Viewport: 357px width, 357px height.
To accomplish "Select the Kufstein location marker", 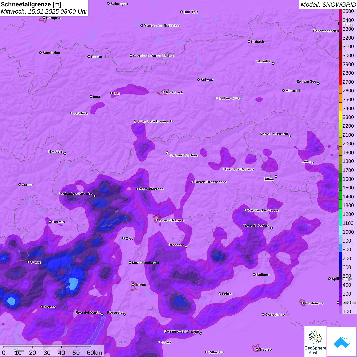I will tap(249, 41).
